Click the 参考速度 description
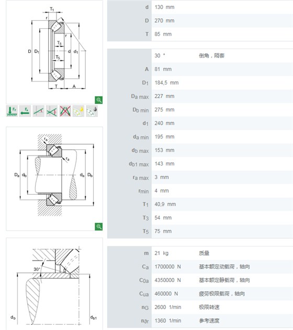The width and height of the screenshot is (293, 330). [x=209, y=321]
